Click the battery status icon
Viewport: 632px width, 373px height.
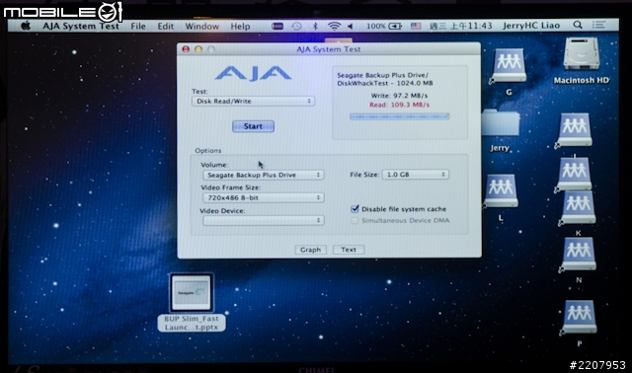click(395, 27)
